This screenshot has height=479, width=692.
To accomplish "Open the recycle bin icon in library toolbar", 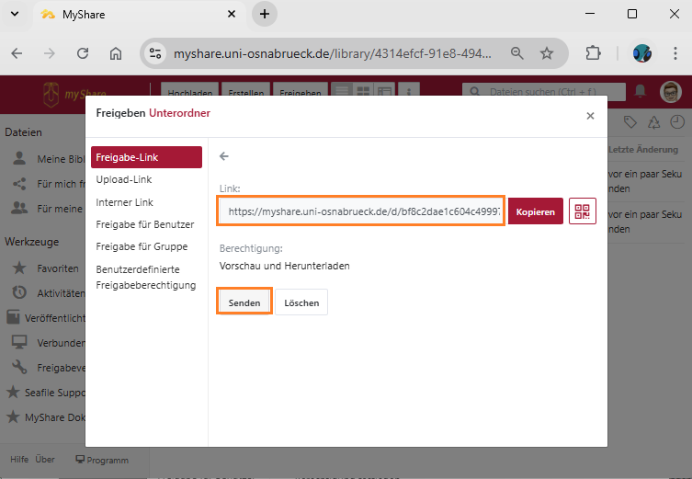I will point(653,122).
